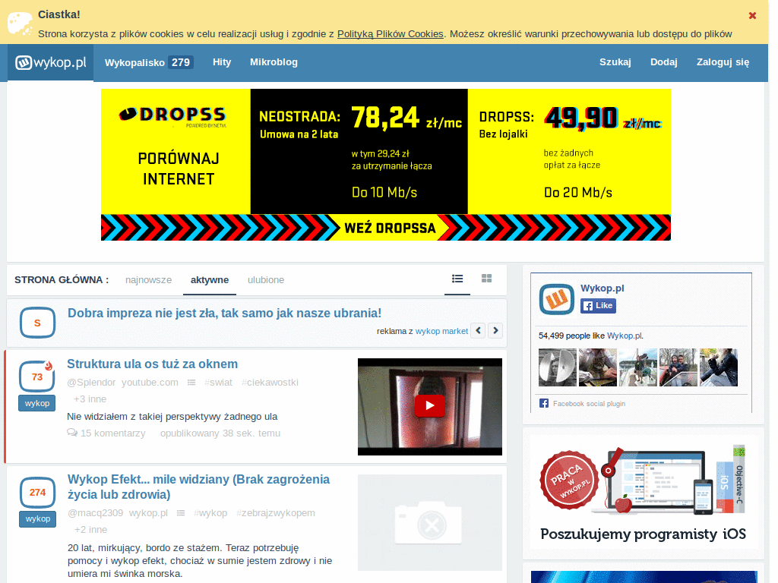Image resolution: width=778 pixels, height=583 pixels.
Task: Open the #ciekawostki tag
Action: pos(270,383)
